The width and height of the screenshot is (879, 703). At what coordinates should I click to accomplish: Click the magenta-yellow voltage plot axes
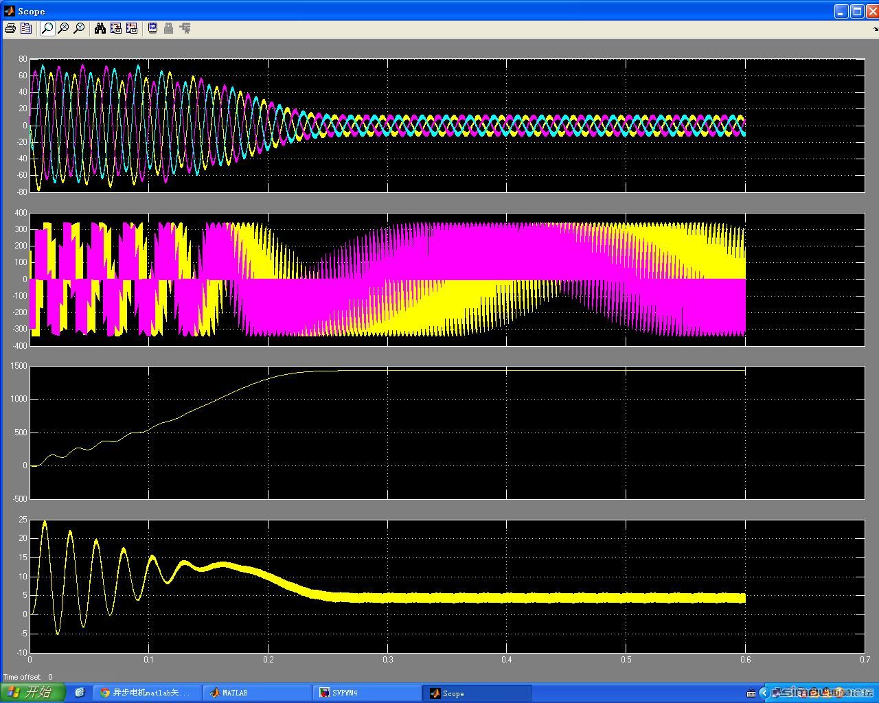(447, 279)
